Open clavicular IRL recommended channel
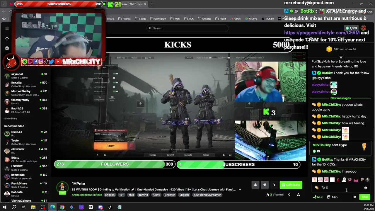 point(26,151)
